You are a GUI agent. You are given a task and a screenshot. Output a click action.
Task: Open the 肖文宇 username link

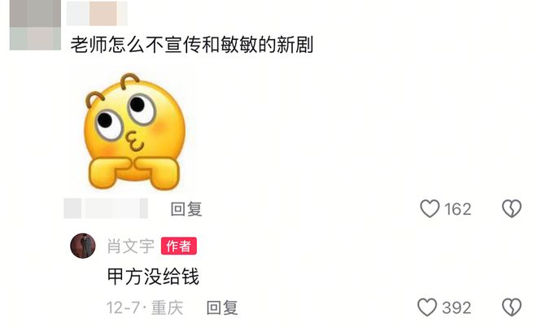tap(131, 246)
